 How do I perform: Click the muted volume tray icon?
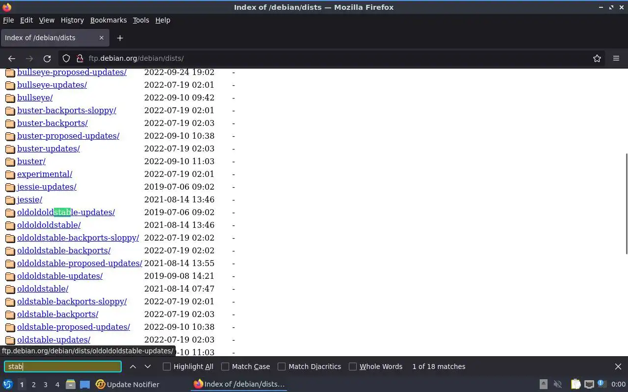pyautogui.click(x=557, y=384)
